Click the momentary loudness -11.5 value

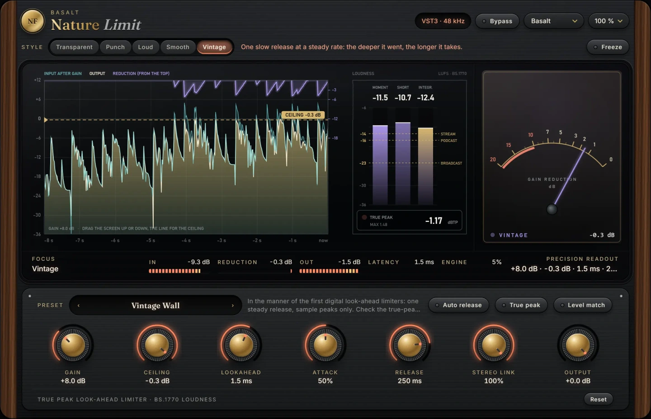click(380, 98)
